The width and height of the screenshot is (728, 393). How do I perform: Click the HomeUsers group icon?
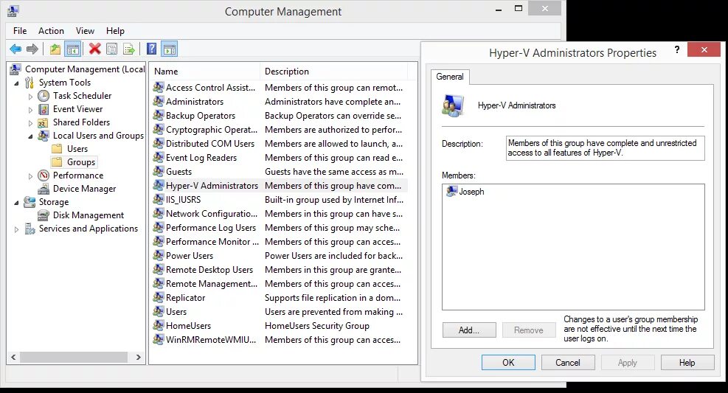point(159,325)
